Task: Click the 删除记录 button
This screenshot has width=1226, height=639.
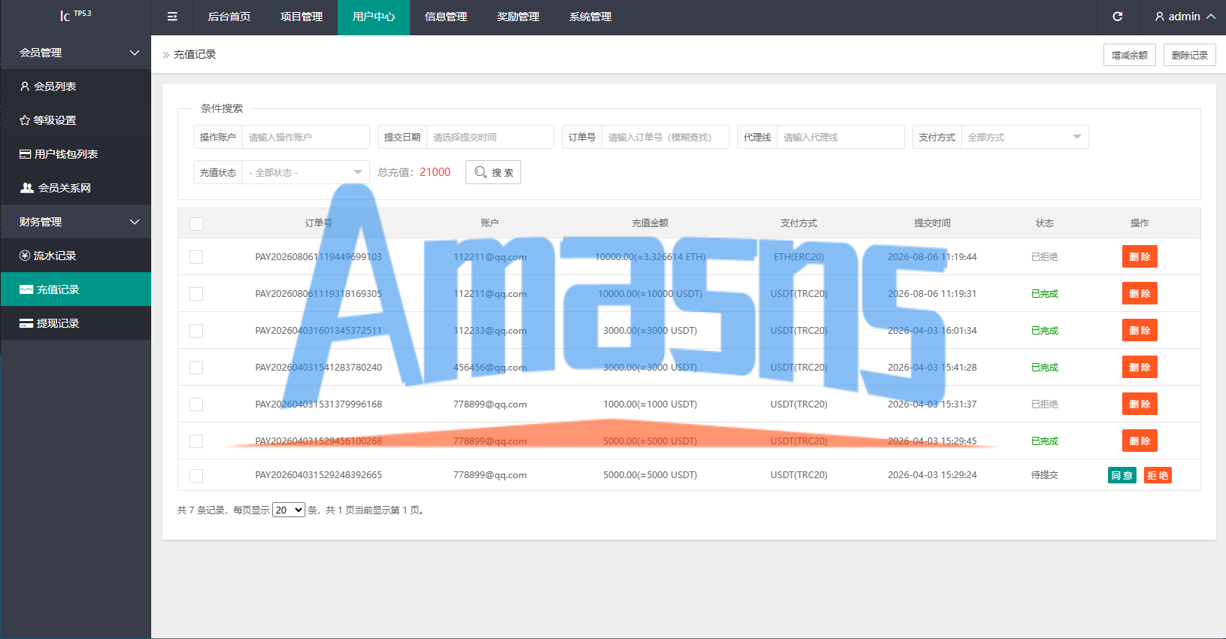Action: point(1190,55)
